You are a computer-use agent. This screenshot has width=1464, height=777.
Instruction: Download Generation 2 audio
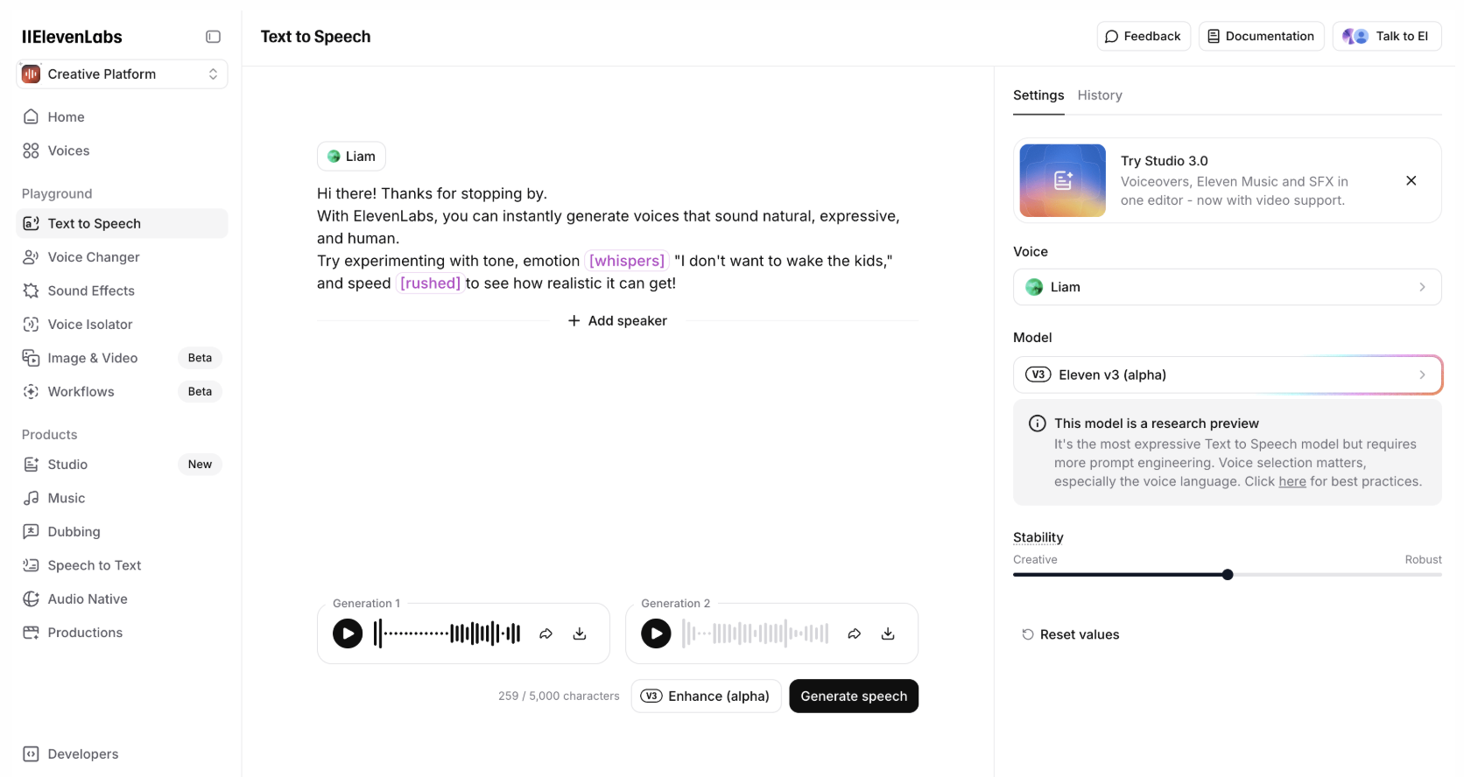[x=888, y=633]
